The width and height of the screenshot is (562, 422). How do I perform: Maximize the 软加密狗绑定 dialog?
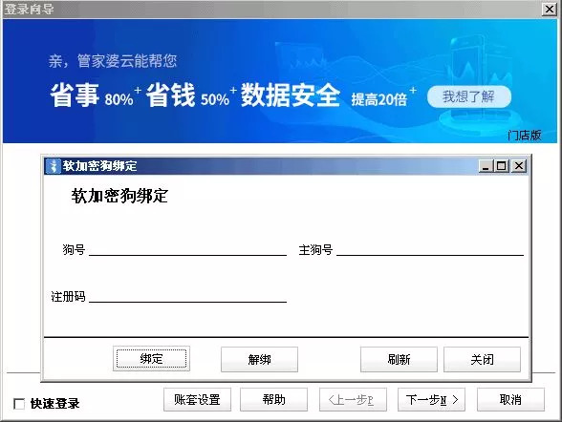point(502,166)
